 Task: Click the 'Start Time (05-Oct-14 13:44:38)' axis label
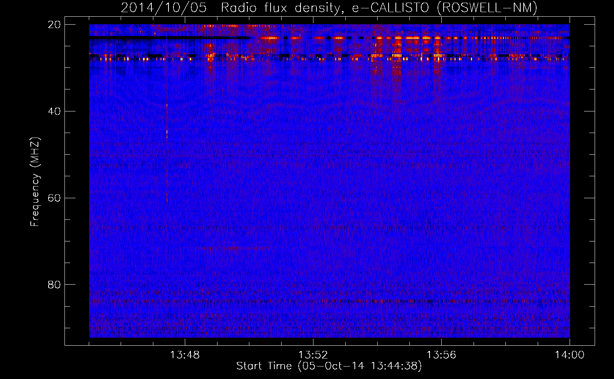coord(329,366)
